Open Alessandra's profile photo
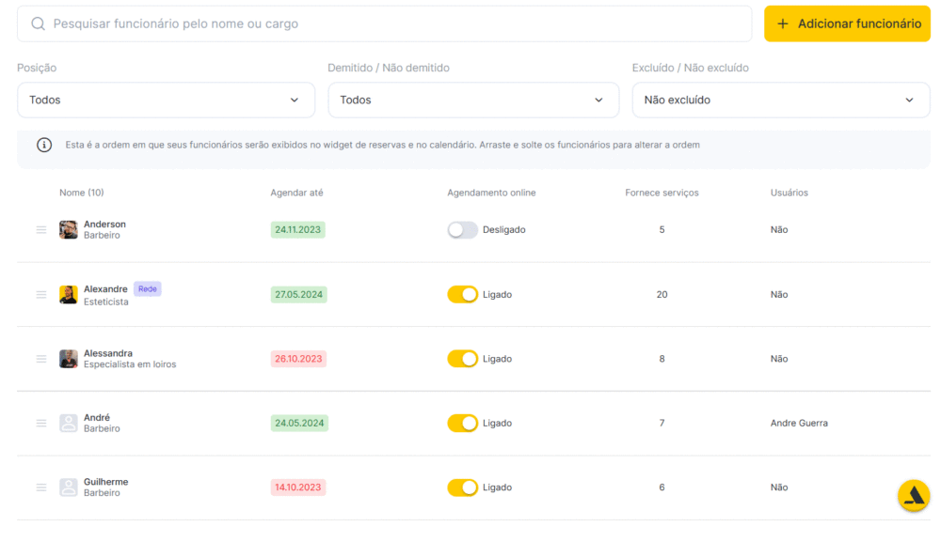 tap(69, 359)
